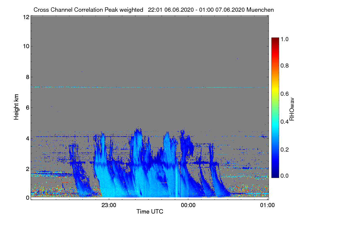Click the plot title 'Cross Channel Correlation Peak weighted'
Screen dimensions: 353x235
coord(88,10)
